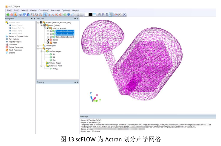Click the stop button in toolbar
Screen dimensions: 221x146
120,15
